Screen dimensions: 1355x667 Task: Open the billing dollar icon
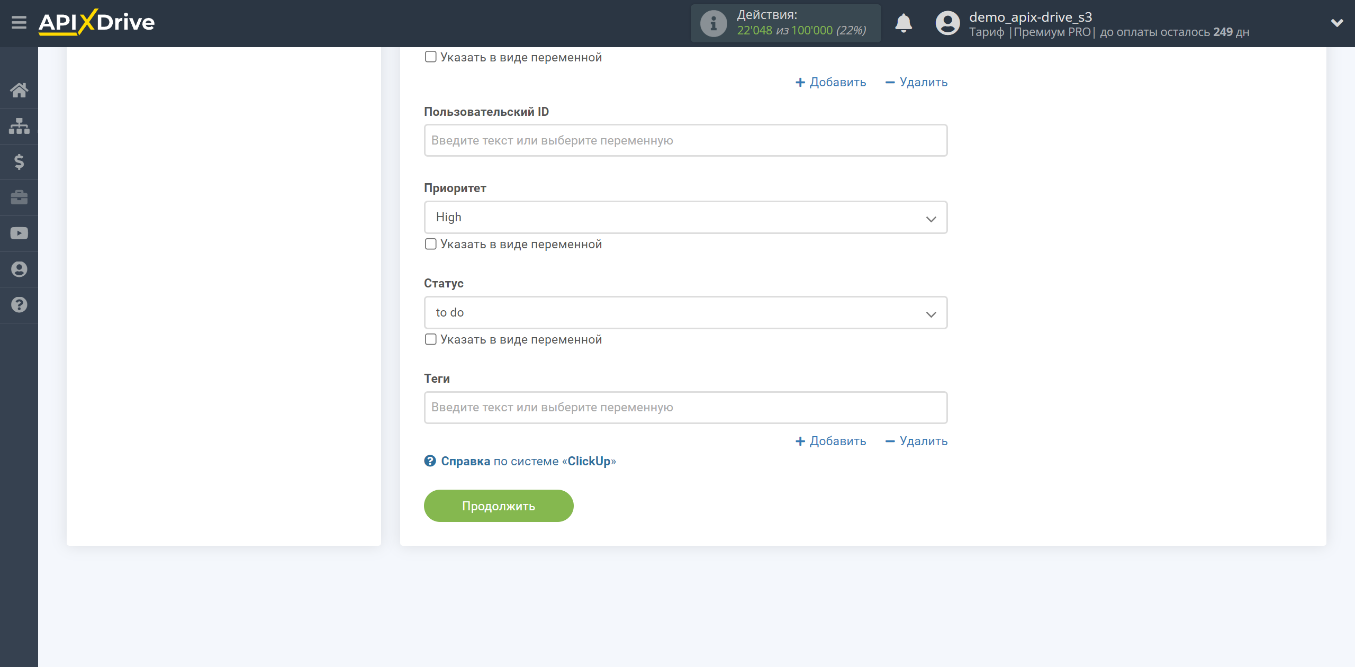click(19, 161)
